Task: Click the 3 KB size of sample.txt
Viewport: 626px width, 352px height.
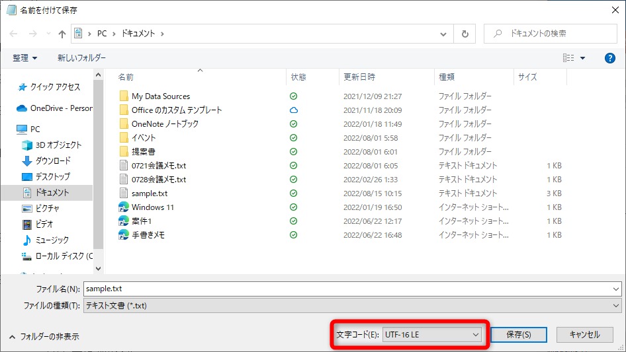Action: tap(554, 194)
